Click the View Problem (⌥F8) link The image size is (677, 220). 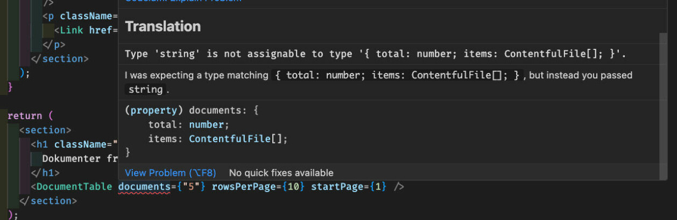[x=170, y=173]
